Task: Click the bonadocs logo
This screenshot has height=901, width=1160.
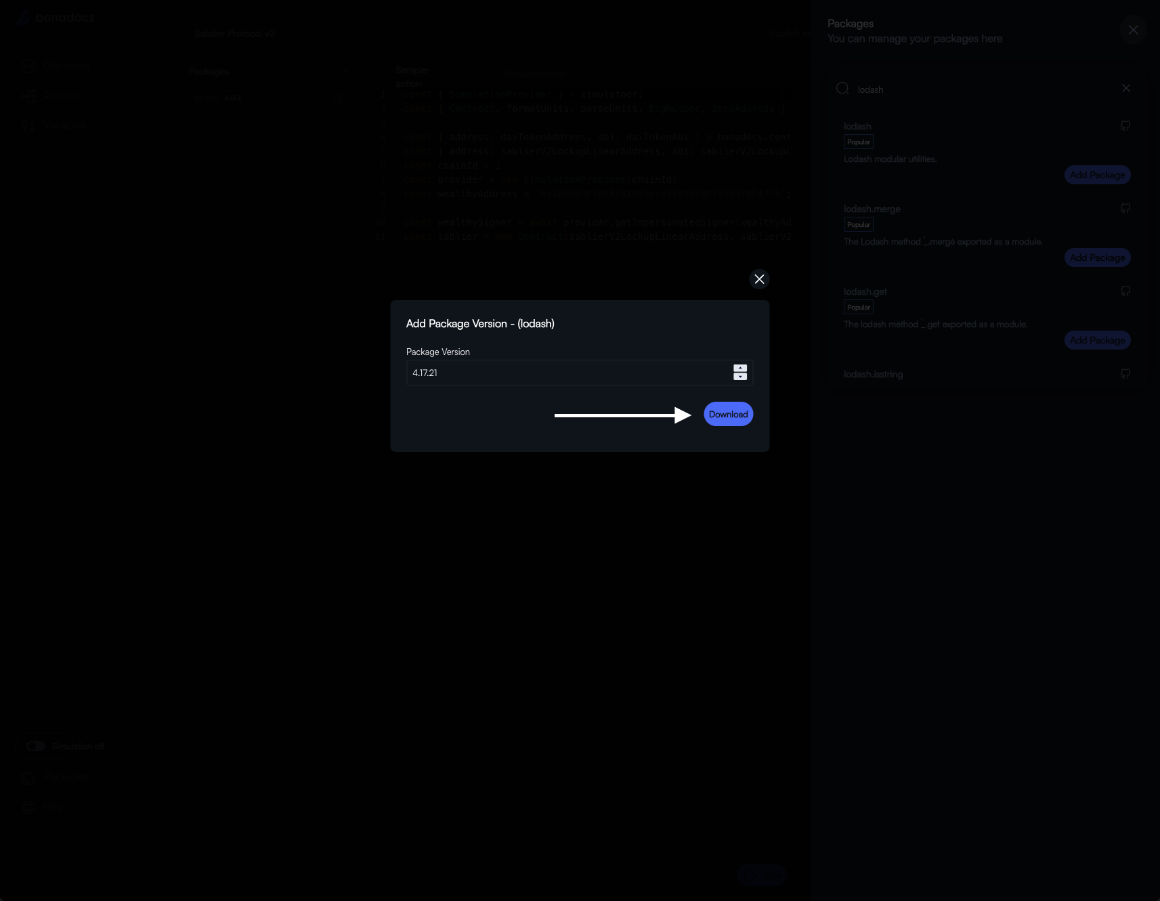Action: [x=56, y=18]
